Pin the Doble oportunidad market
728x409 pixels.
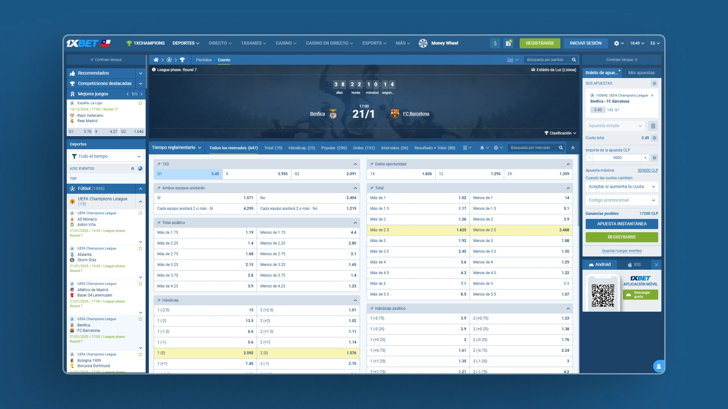click(372, 164)
